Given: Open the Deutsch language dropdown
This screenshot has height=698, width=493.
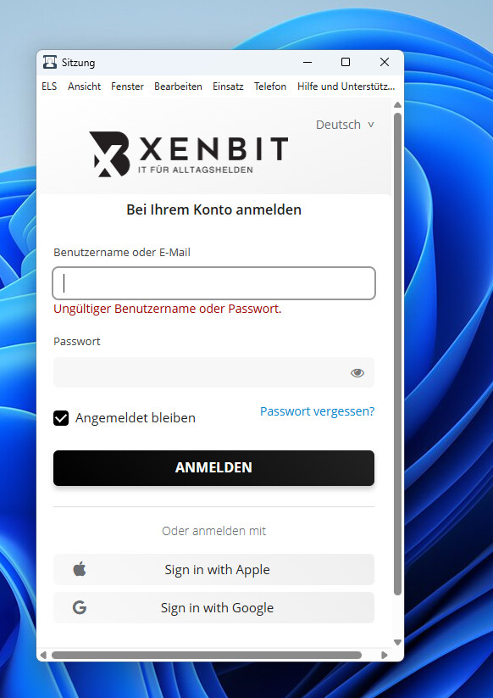Looking at the screenshot, I should click(x=345, y=125).
